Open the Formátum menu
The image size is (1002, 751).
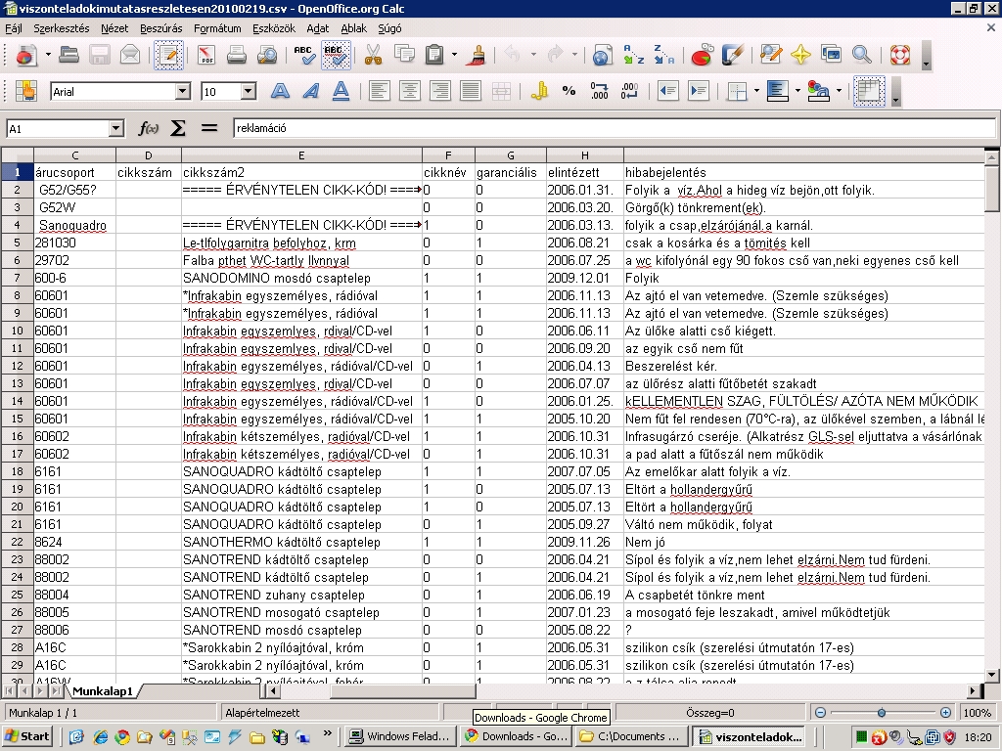click(x=217, y=28)
